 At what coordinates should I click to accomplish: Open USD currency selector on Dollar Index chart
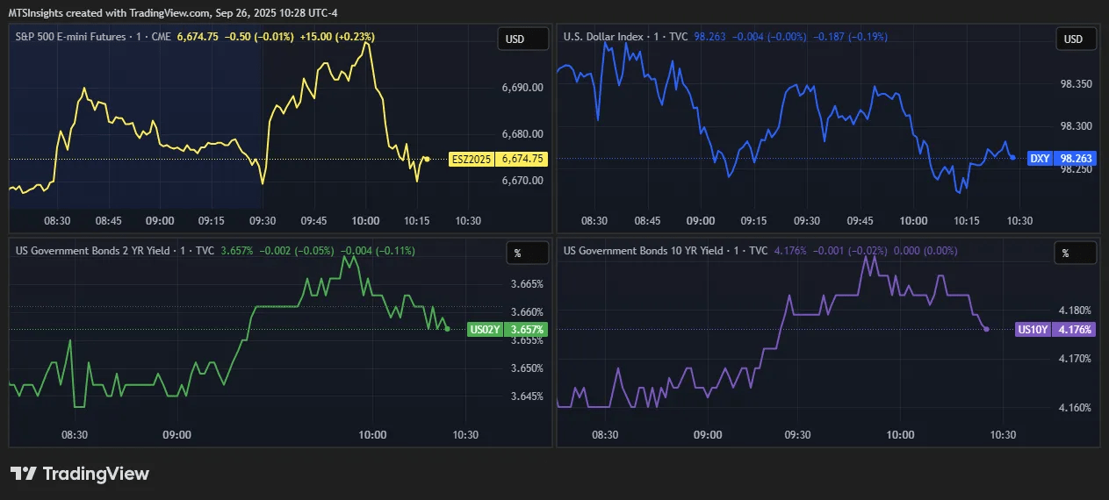[1073, 39]
